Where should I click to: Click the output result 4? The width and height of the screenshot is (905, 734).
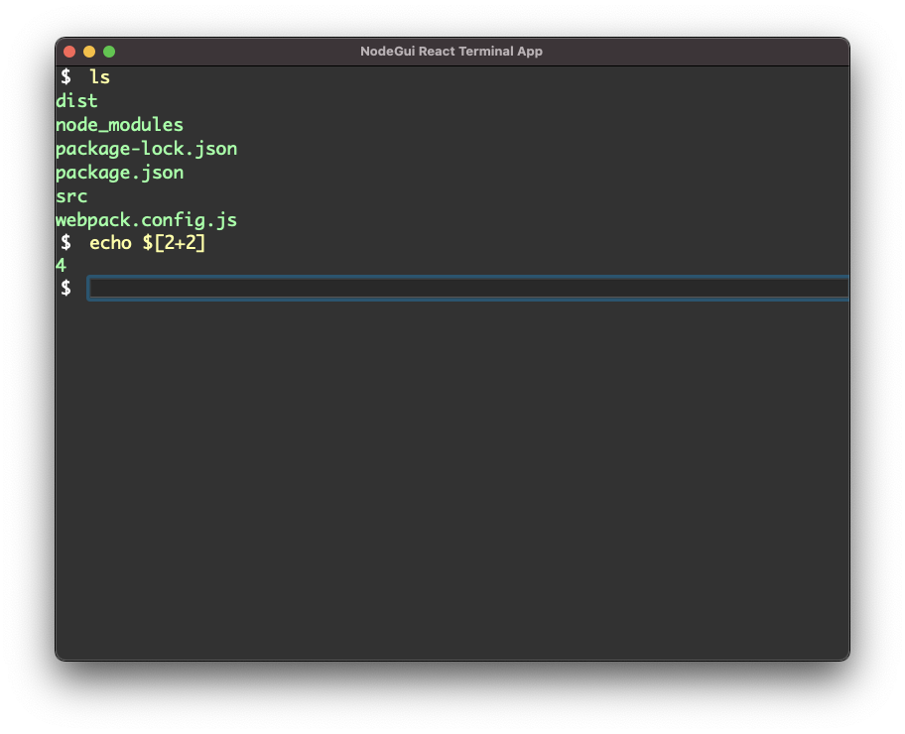(61, 266)
